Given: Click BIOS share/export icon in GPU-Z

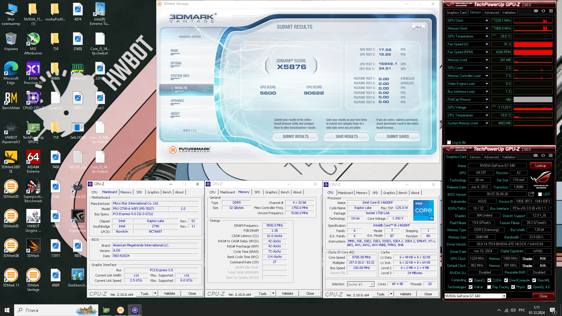Looking at the screenshot, I should [531, 194].
